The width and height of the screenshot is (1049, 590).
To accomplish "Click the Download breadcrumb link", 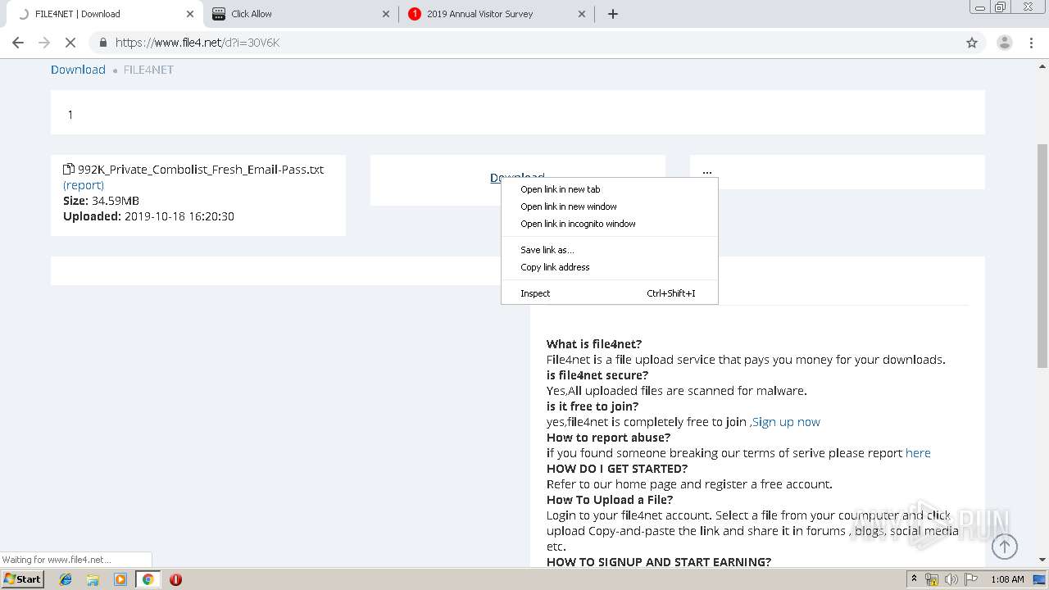I will point(78,70).
